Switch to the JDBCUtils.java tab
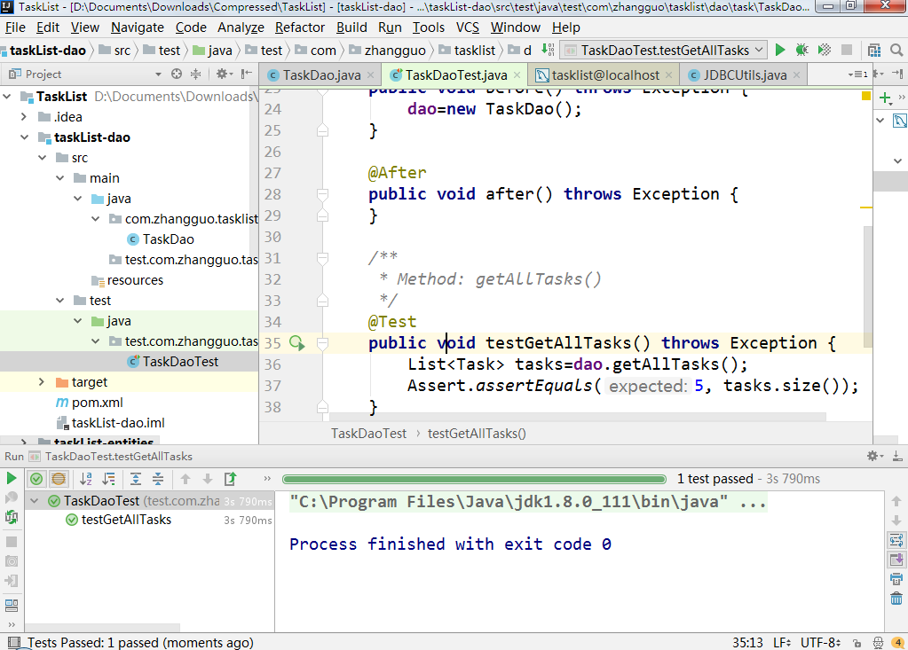 pyautogui.click(x=745, y=74)
